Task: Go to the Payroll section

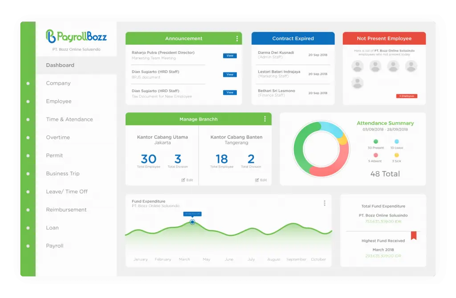Action: (x=55, y=246)
